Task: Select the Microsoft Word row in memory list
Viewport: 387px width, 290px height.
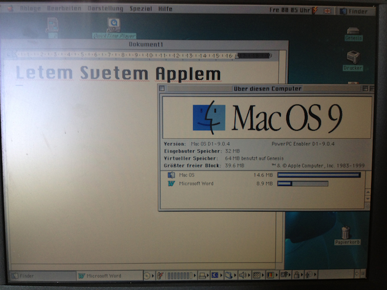Action: click(263, 183)
